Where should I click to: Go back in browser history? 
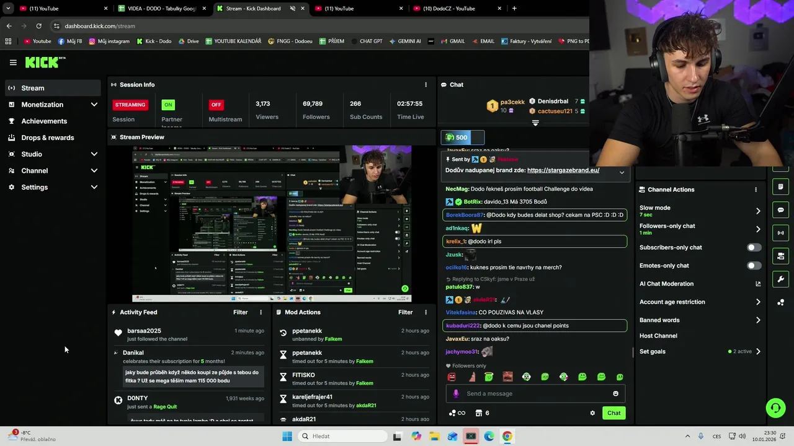pyautogui.click(x=9, y=26)
